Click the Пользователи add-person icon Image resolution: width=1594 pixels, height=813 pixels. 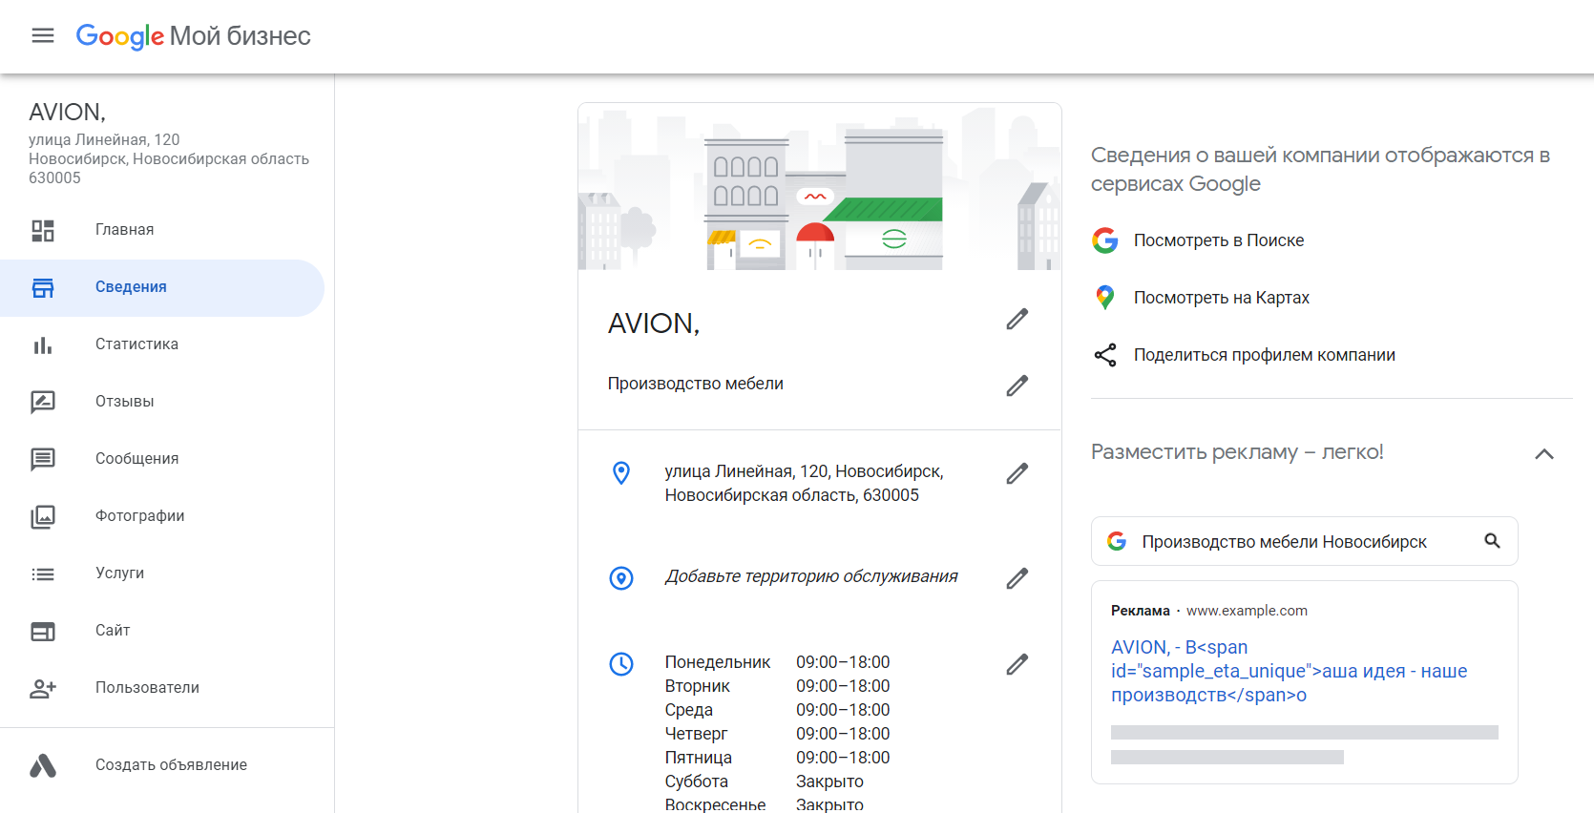point(43,688)
